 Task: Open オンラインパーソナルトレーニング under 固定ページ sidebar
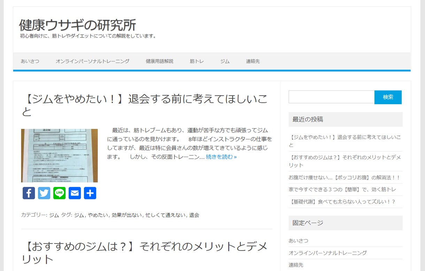coord(328,253)
